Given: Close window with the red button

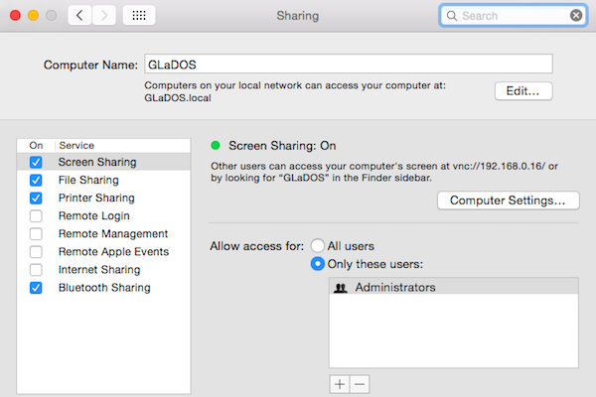Looking at the screenshot, I should pyautogui.click(x=15, y=15).
